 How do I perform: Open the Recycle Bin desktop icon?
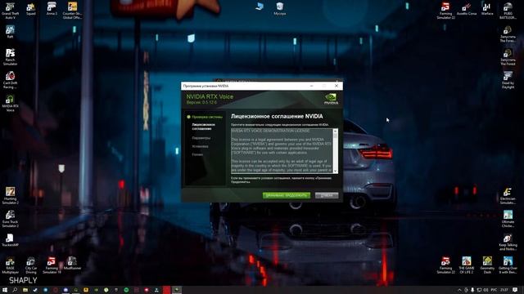(280, 9)
